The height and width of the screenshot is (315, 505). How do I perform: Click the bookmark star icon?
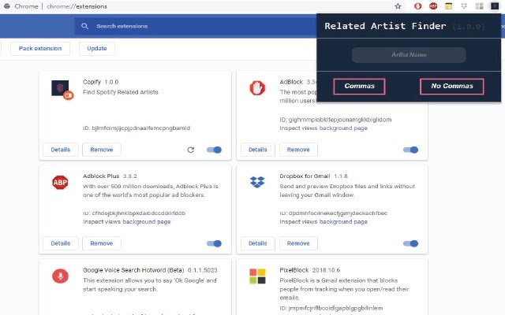(398, 6)
